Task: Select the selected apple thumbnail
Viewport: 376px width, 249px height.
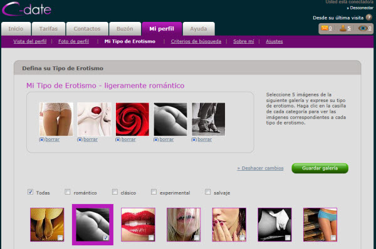Action: point(94,119)
